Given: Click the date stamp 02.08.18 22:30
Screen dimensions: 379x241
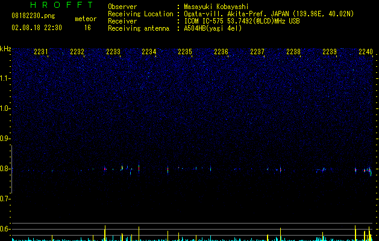Looking at the screenshot, I should pyautogui.click(x=37, y=28).
